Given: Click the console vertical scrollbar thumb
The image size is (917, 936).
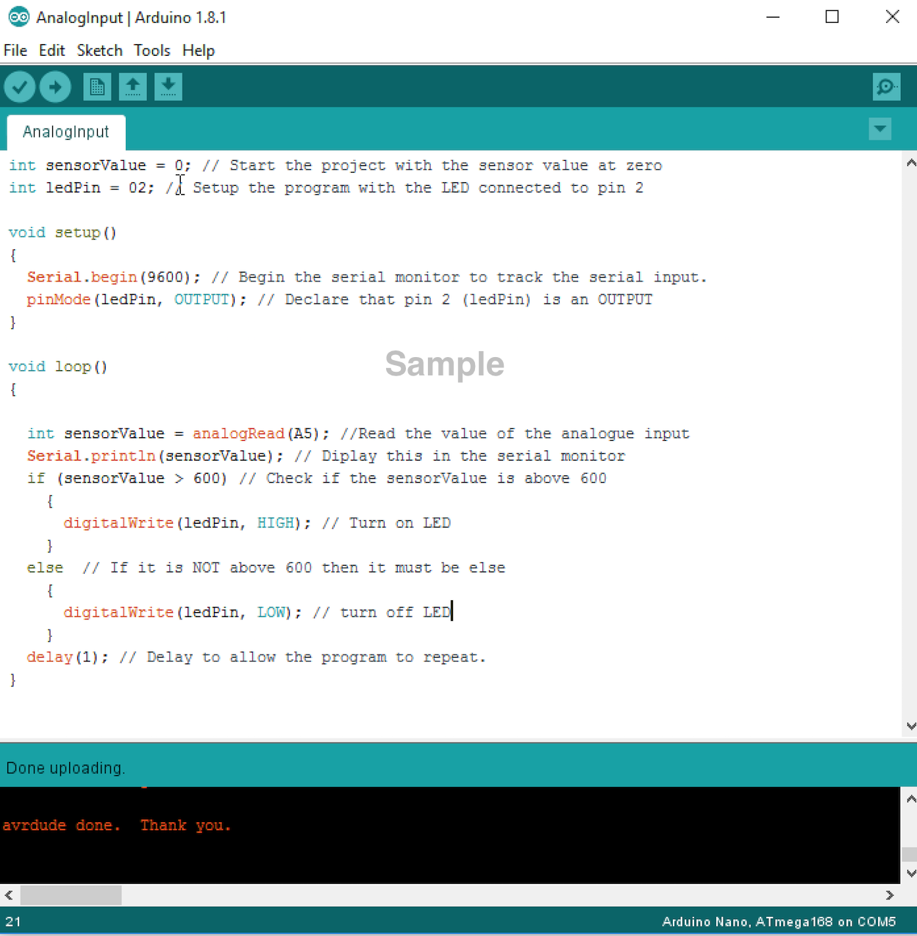Looking at the screenshot, I should [x=910, y=854].
